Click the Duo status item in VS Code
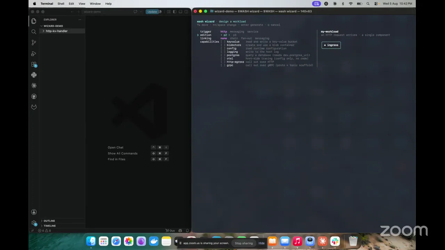This screenshot has width=445, height=250. click(170, 231)
